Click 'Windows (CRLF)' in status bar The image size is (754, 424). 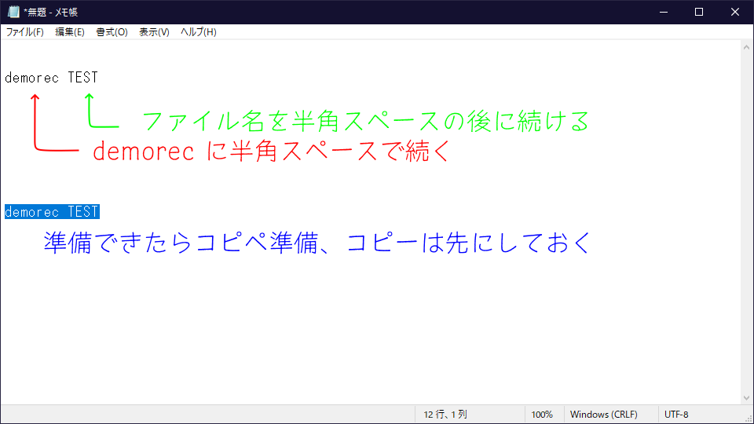603,415
